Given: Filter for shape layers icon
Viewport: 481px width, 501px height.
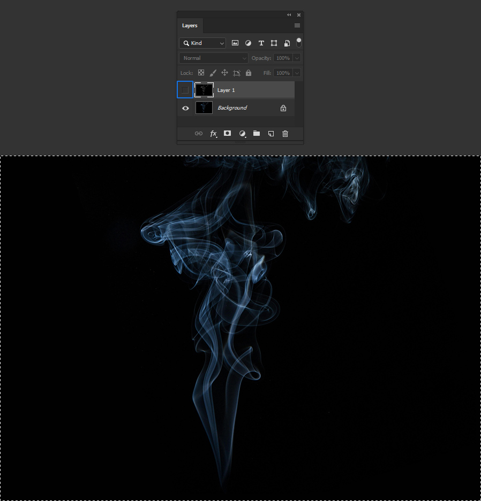Looking at the screenshot, I should 274,43.
